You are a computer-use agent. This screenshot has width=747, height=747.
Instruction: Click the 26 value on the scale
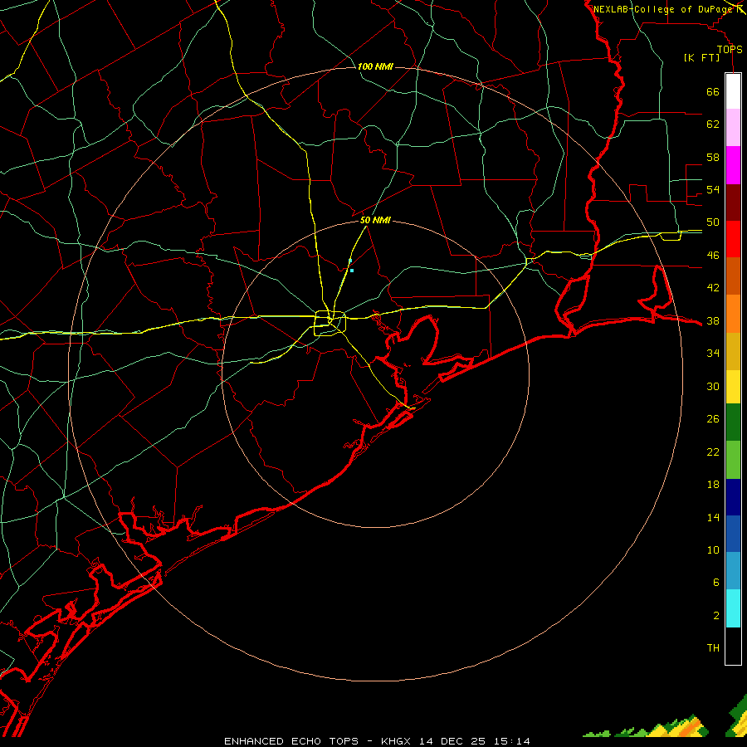click(713, 419)
